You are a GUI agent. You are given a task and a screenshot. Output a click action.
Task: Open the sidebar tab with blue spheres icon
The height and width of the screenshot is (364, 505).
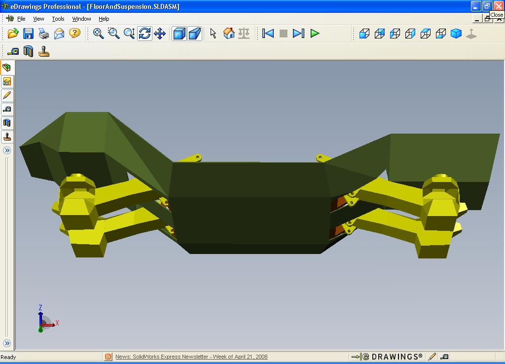click(7, 81)
